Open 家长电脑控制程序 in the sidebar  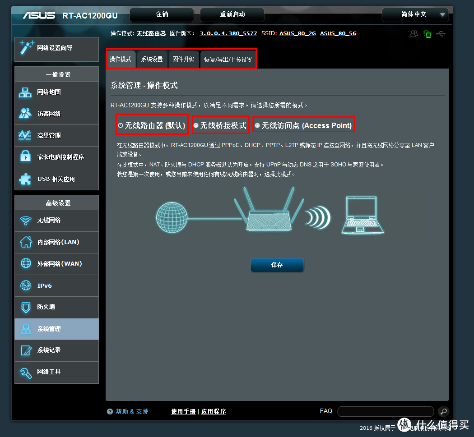click(x=56, y=157)
